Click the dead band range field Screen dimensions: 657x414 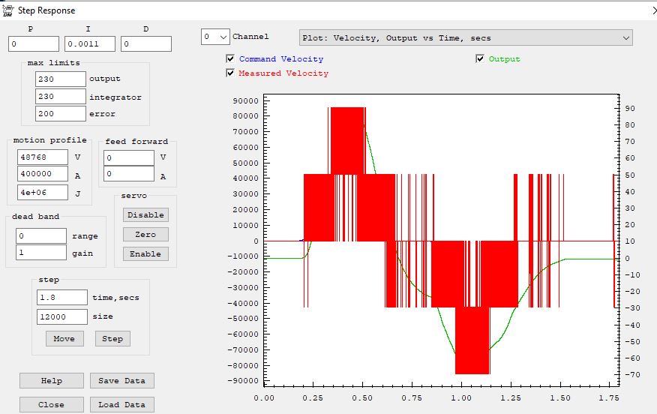41,235
